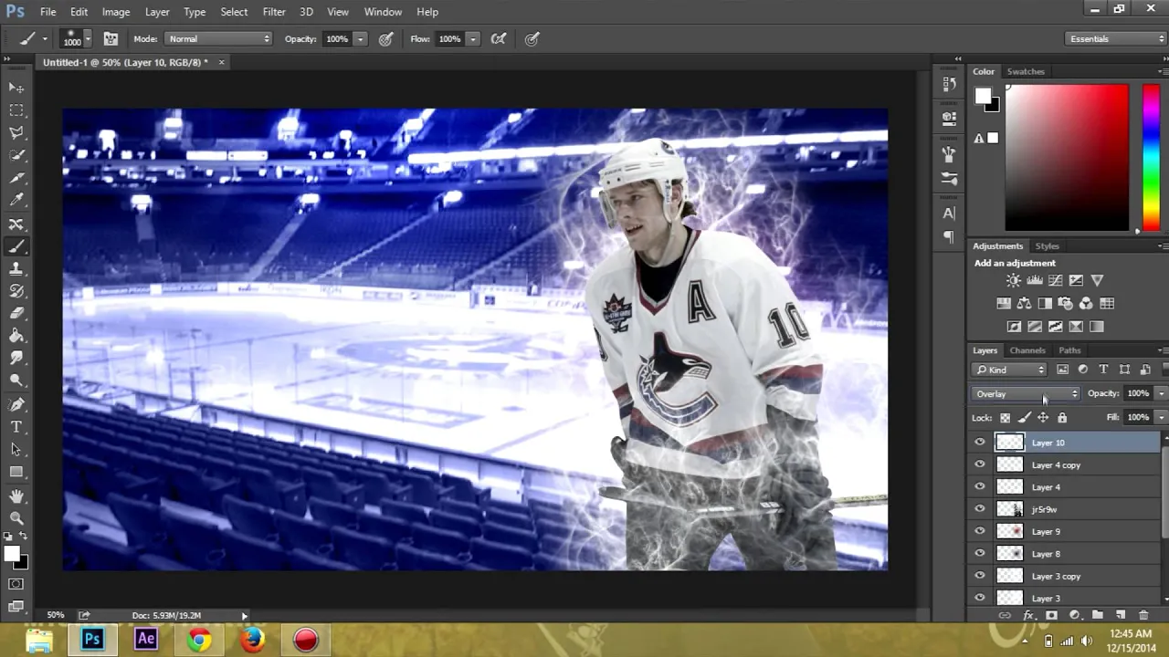Toggle lock transparent pixels
Screen dimensions: 1169x657
pyautogui.click(x=1006, y=418)
